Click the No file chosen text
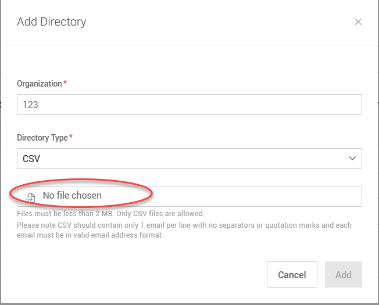This screenshot has width=379, height=305. tap(72, 196)
